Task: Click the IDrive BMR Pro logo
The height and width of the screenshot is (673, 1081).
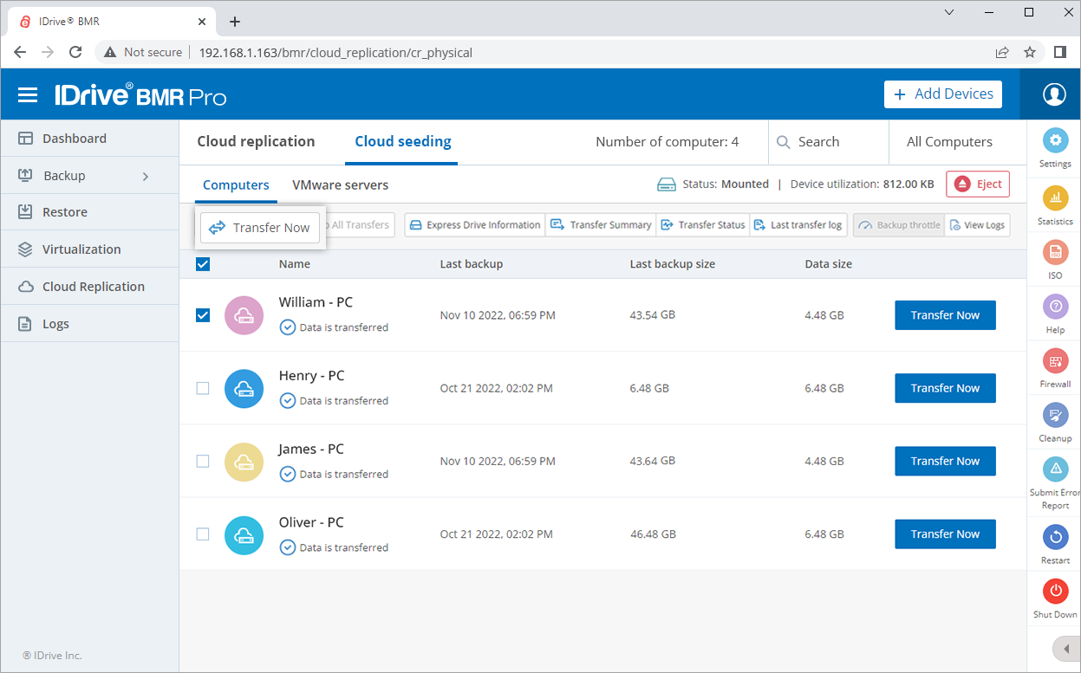Action: (x=140, y=94)
